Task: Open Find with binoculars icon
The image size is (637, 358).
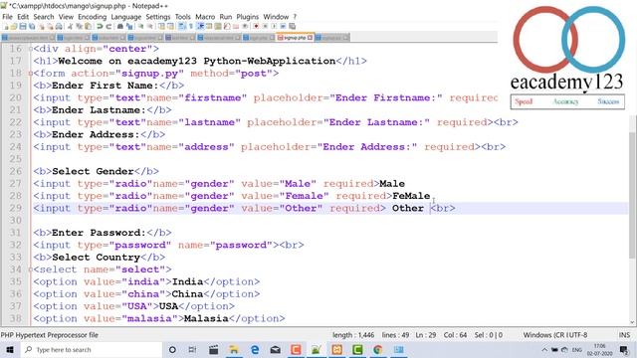Action: [x=119, y=27]
